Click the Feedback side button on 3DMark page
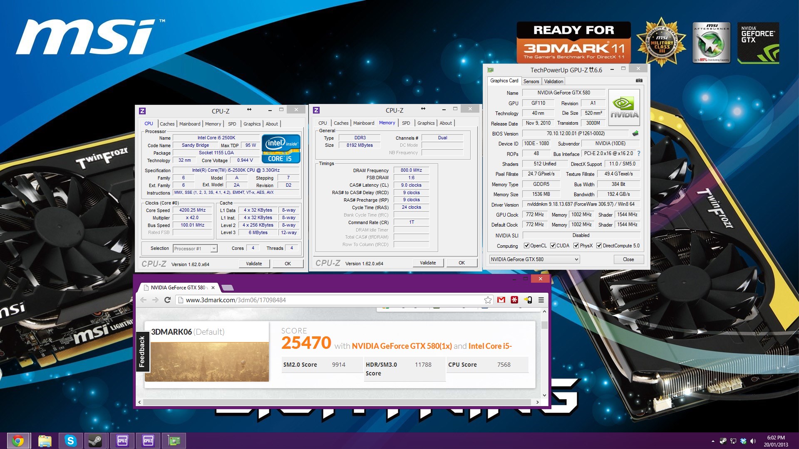 coord(142,351)
